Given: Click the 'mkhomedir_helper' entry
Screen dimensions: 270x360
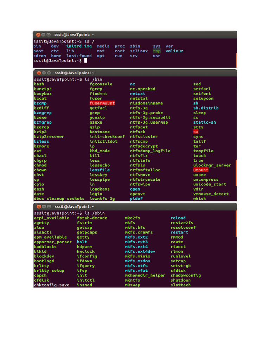Looking at the screenshot, I should (145, 275).
